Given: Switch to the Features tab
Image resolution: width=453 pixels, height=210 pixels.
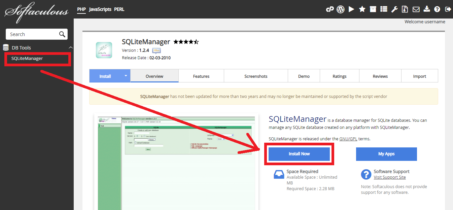Looking at the screenshot, I should pyautogui.click(x=201, y=76).
